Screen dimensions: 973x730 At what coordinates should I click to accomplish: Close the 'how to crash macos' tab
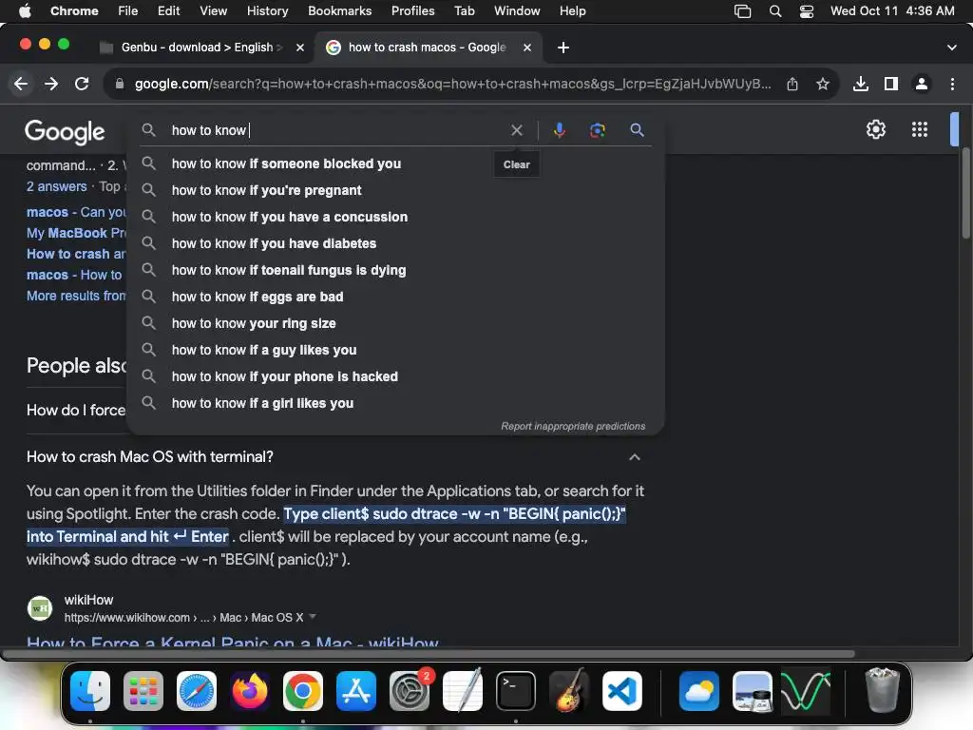coord(527,48)
